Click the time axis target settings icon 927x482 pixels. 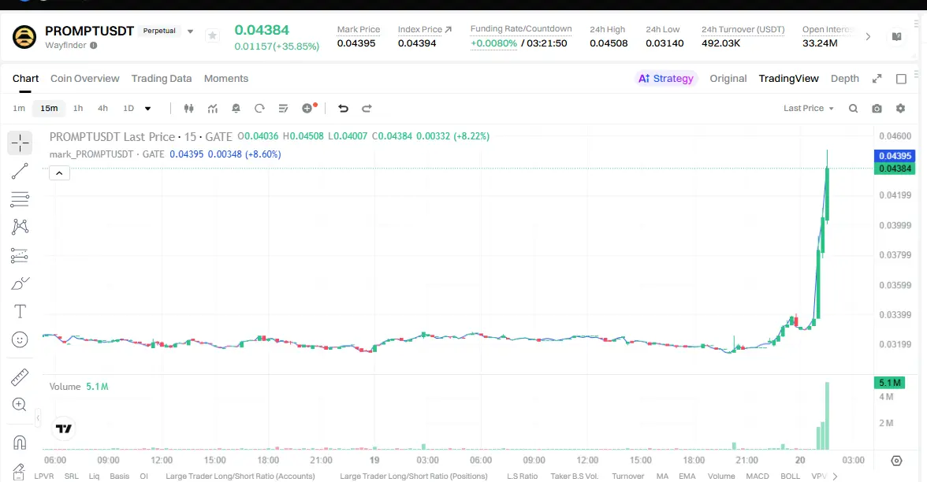coord(897,461)
